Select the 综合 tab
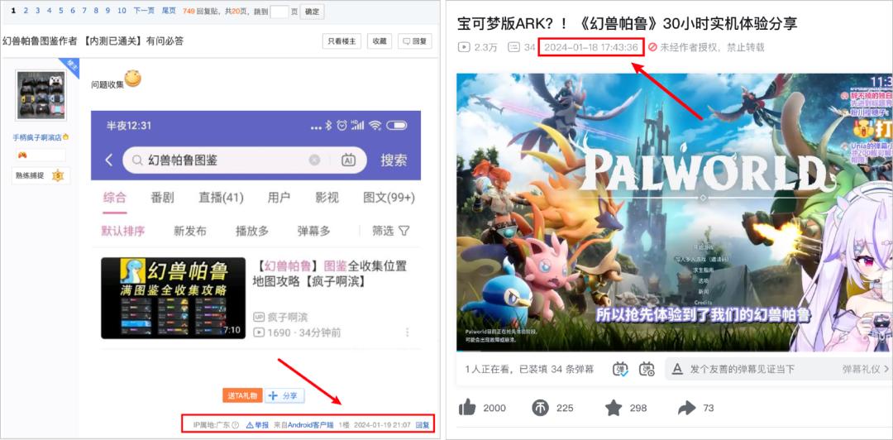The width and height of the screenshot is (893, 440). [x=114, y=198]
